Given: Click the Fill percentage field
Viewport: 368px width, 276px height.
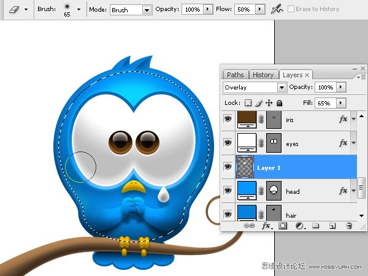Looking at the screenshot, I should click(326, 103).
